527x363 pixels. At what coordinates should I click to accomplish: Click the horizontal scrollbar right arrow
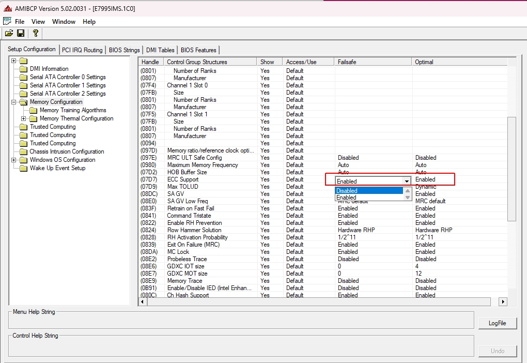click(503, 302)
